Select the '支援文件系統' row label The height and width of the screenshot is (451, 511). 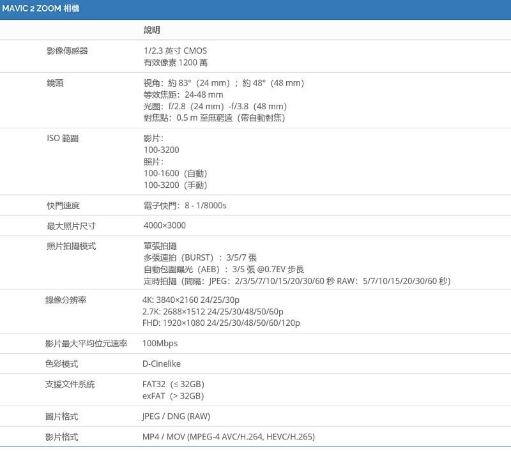click(70, 385)
